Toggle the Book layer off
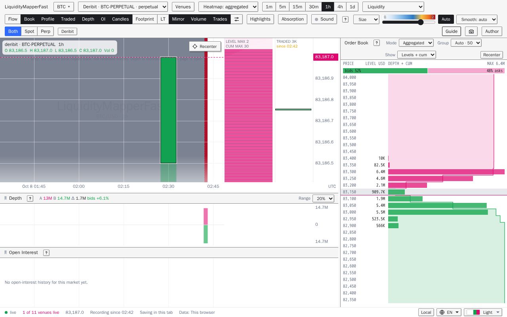The height and width of the screenshot is (317, 507). pyautogui.click(x=29, y=19)
